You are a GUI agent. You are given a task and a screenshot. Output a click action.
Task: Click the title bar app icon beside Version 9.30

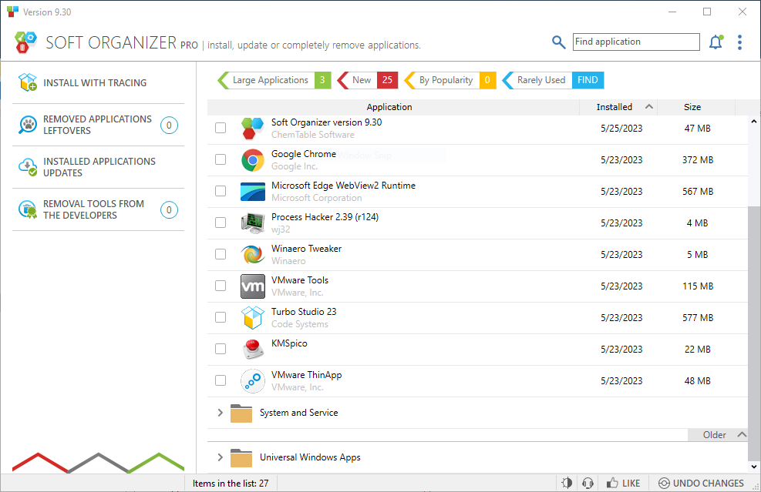point(12,12)
